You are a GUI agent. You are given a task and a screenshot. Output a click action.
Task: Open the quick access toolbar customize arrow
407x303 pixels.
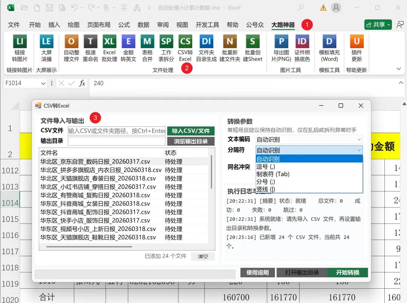point(149,8)
